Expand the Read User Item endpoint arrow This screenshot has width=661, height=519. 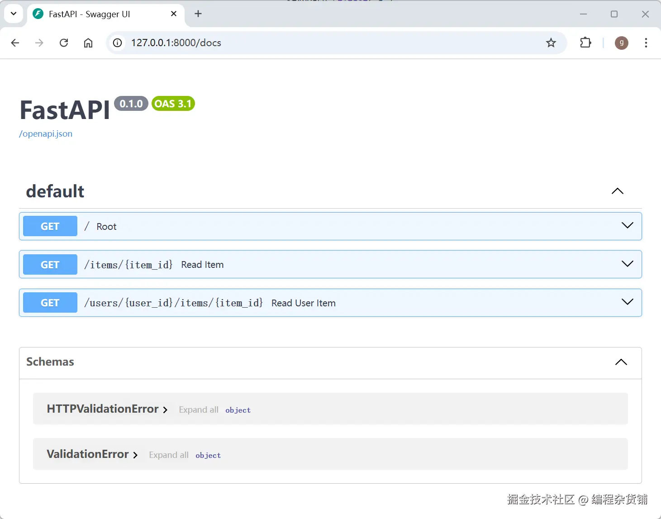pos(628,302)
